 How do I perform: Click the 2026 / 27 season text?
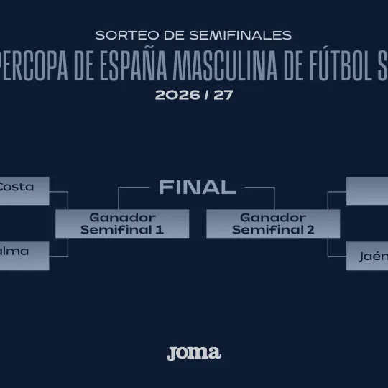(x=194, y=95)
